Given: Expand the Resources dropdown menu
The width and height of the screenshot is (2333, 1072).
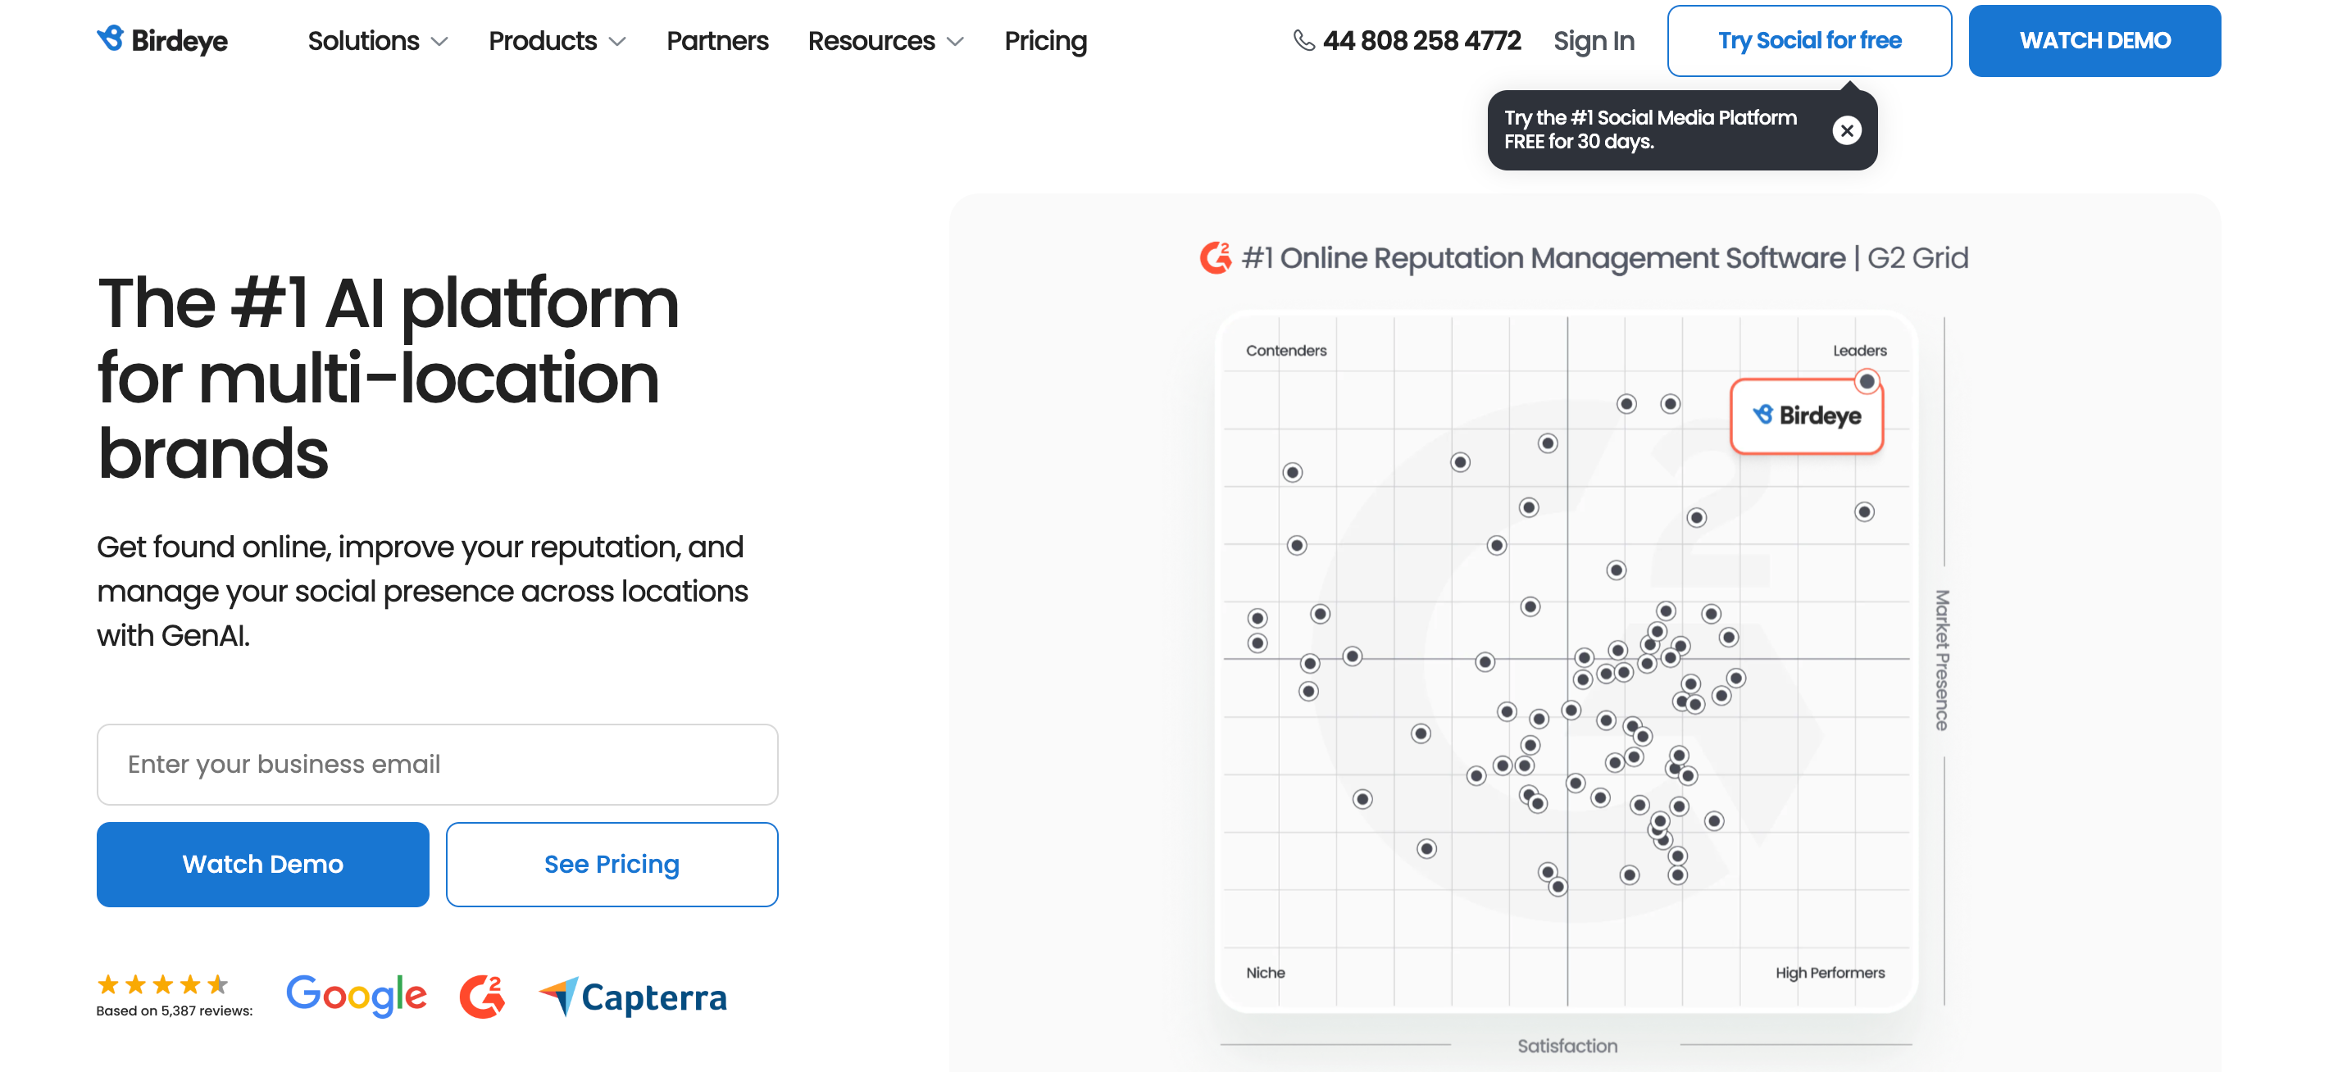Looking at the screenshot, I should pos(885,41).
